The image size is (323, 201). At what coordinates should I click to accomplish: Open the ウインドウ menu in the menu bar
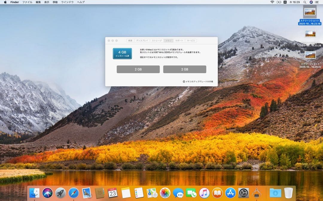pyautogui.click(x=68, y=2)
